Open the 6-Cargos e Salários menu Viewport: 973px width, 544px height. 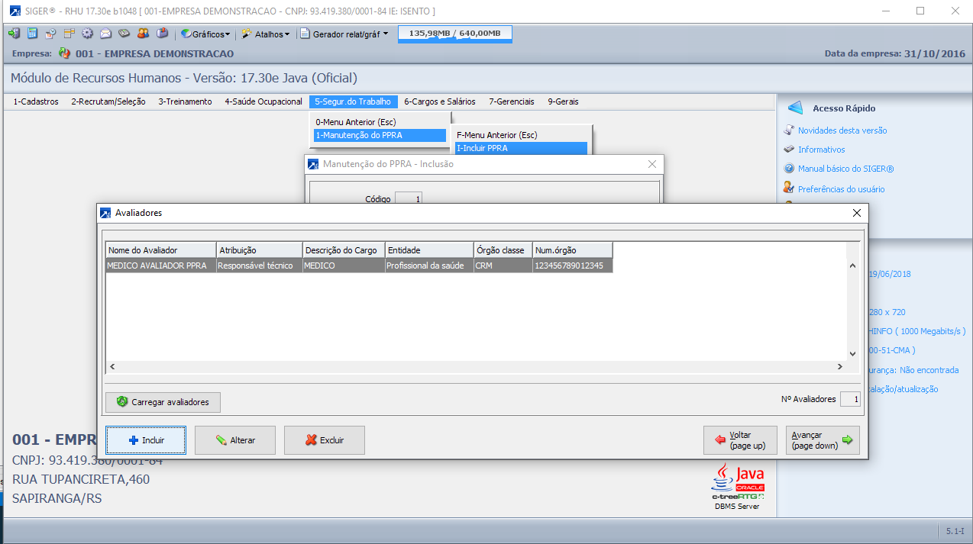[440, 101]
